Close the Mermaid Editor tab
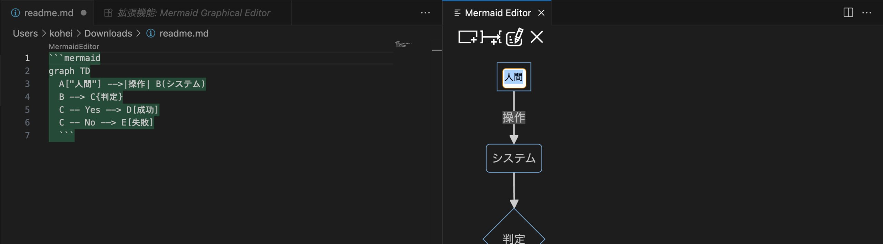883x244 pixels. 542,13
